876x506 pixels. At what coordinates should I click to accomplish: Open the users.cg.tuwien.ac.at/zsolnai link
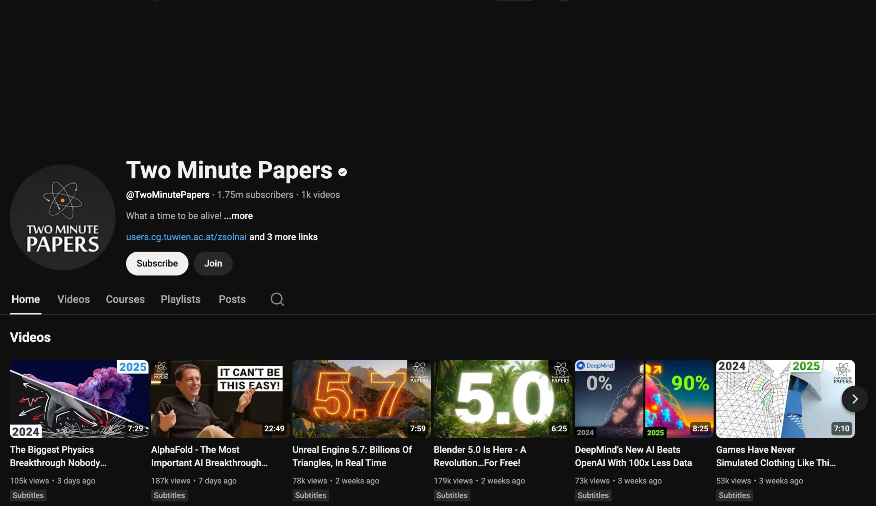tap(186, 237)
